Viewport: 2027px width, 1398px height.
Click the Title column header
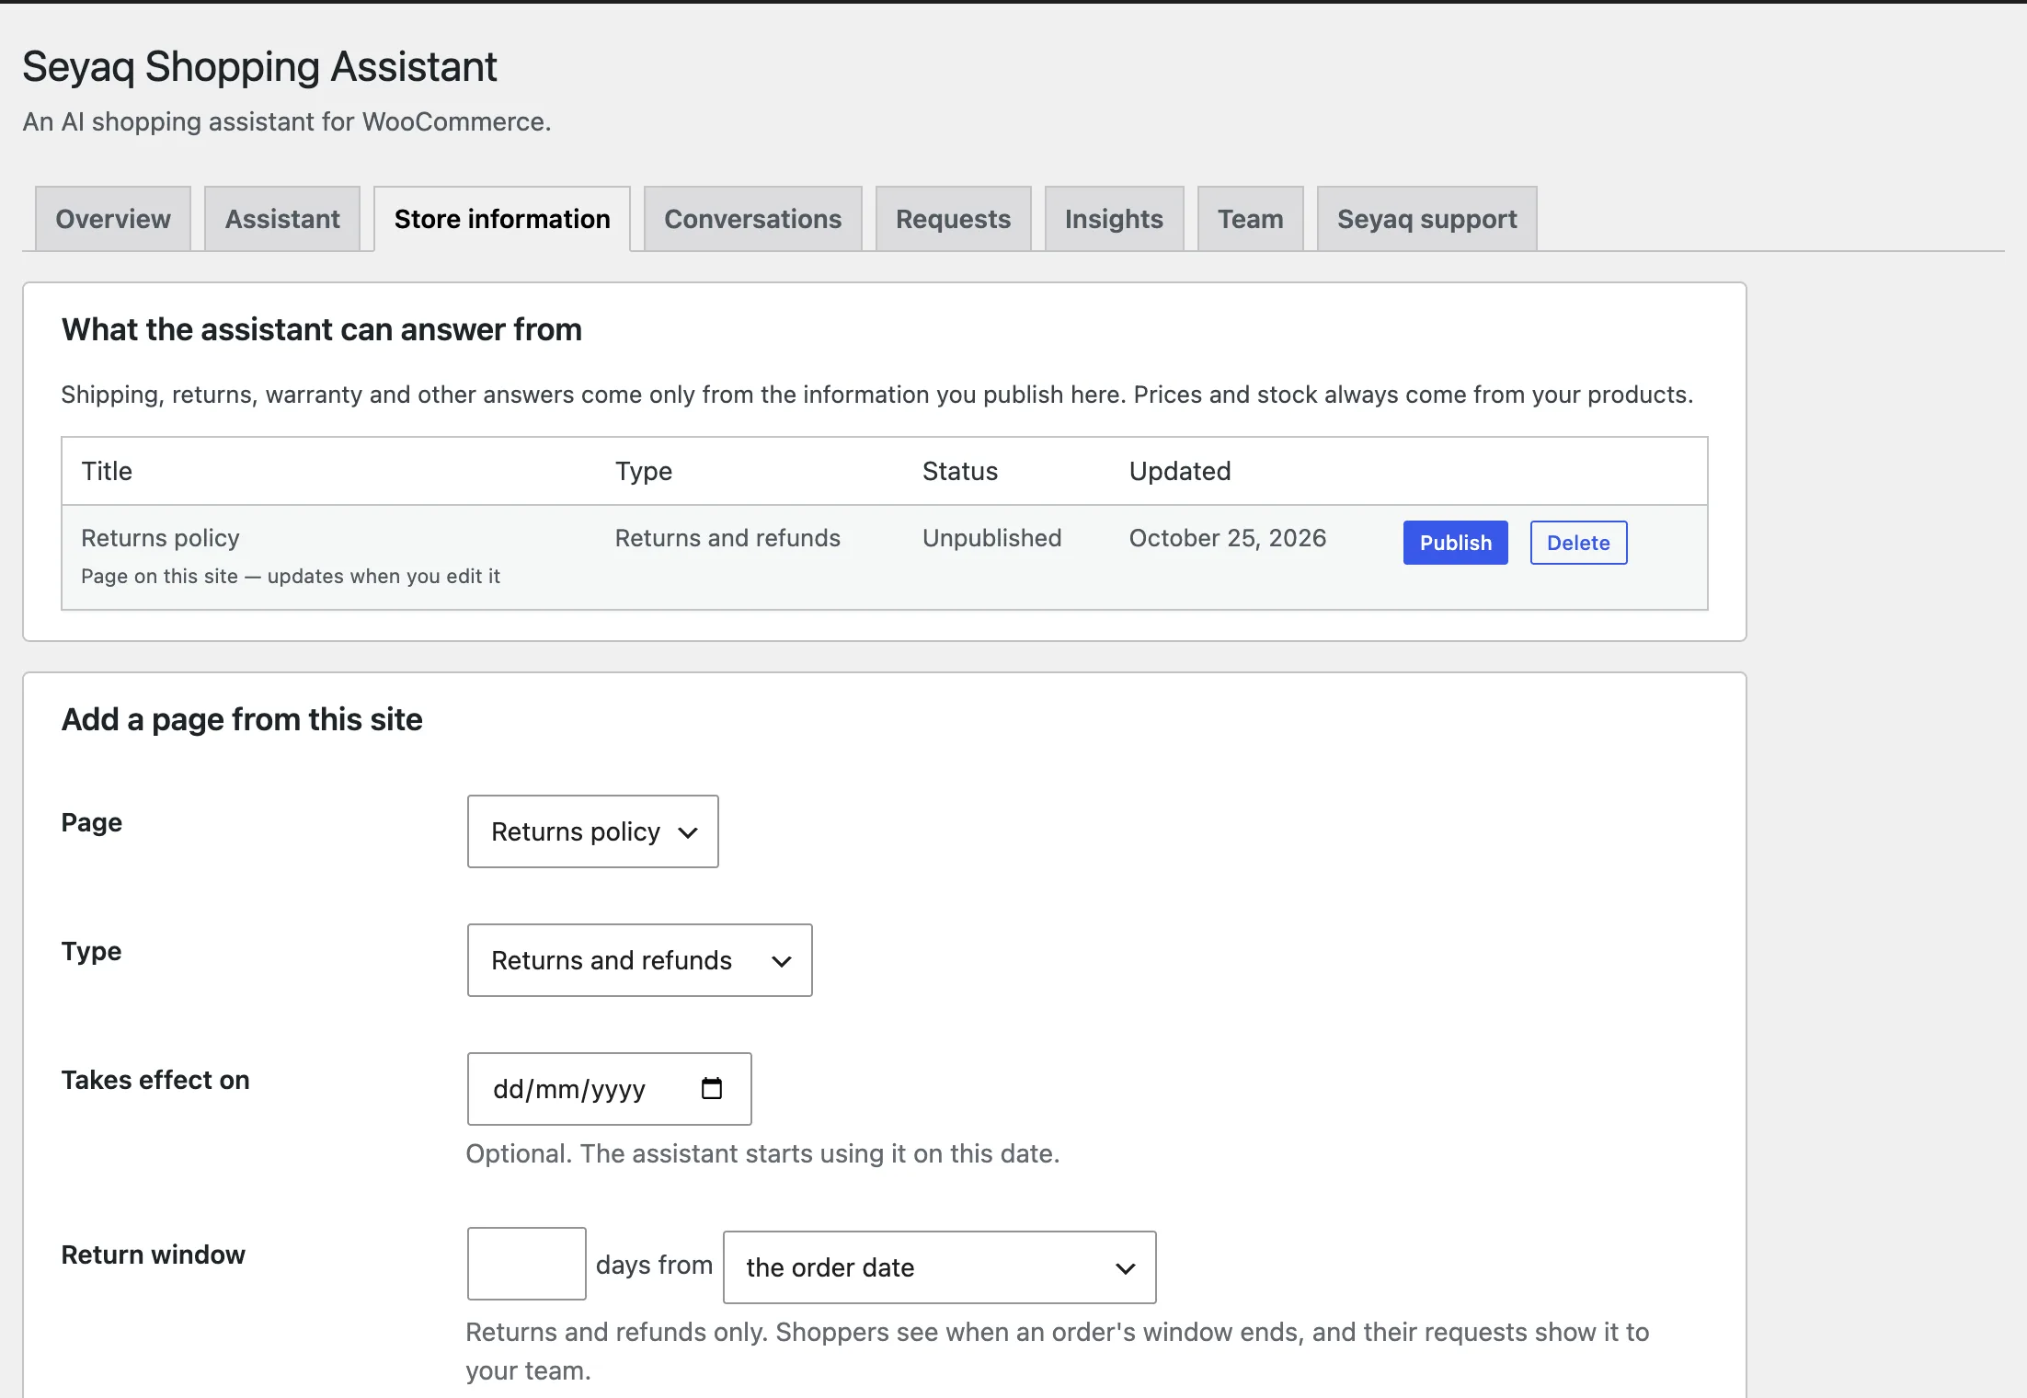pyautogui.click(x=107, y=471)
